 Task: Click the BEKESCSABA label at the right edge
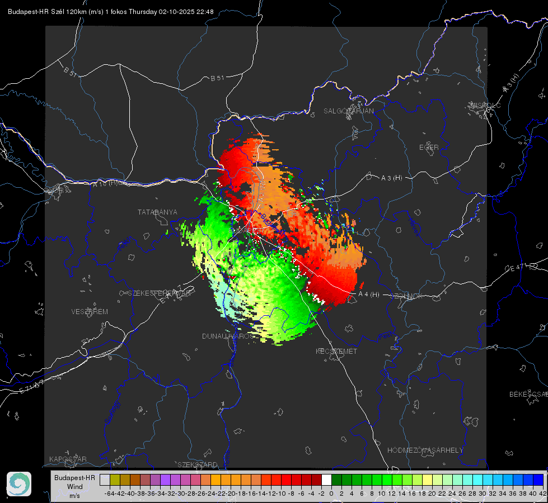tap(528, 395)
